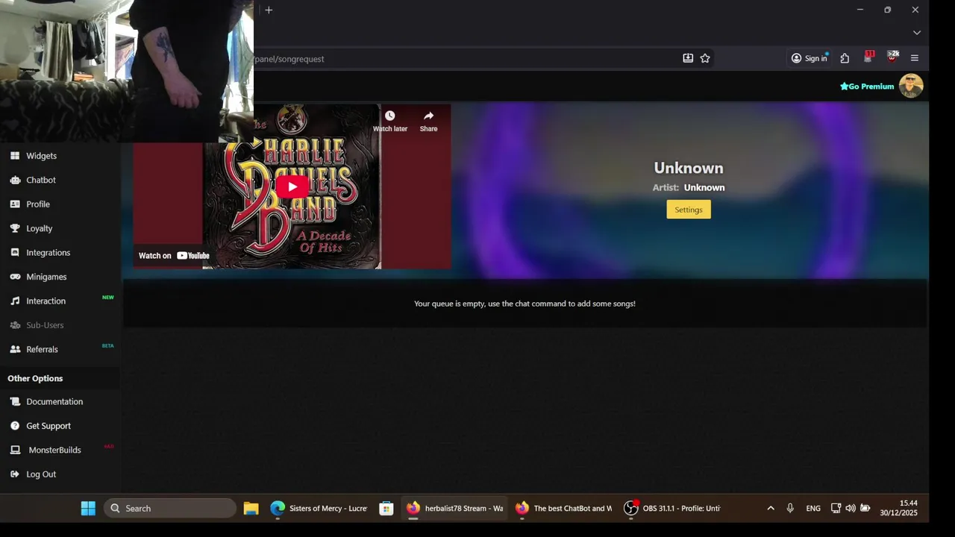Open the Widgets sidebar icon
The image size is (955, 537).
[15, 156]
